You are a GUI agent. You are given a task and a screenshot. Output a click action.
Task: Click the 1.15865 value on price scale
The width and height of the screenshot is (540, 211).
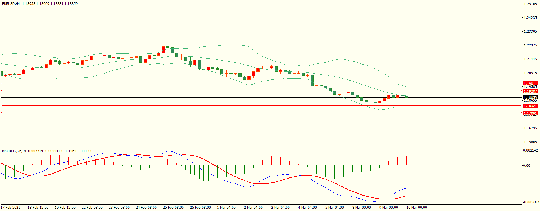(530, 142)
